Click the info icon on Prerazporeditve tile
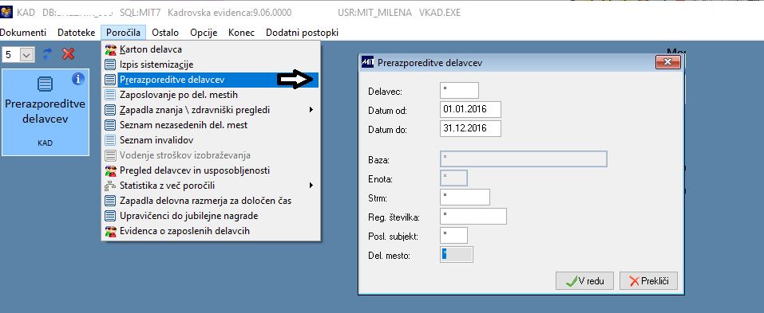Image resolution: width=764 pixels, height=313 pixels. 78,79
